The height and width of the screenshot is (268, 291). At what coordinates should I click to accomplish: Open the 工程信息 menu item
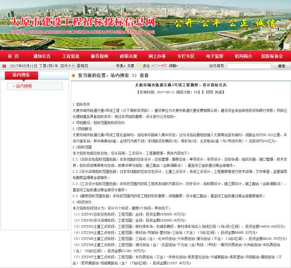(71, 56)
